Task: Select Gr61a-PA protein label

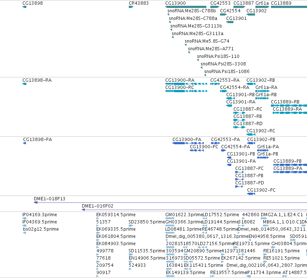Action: (x=268, y=147)
